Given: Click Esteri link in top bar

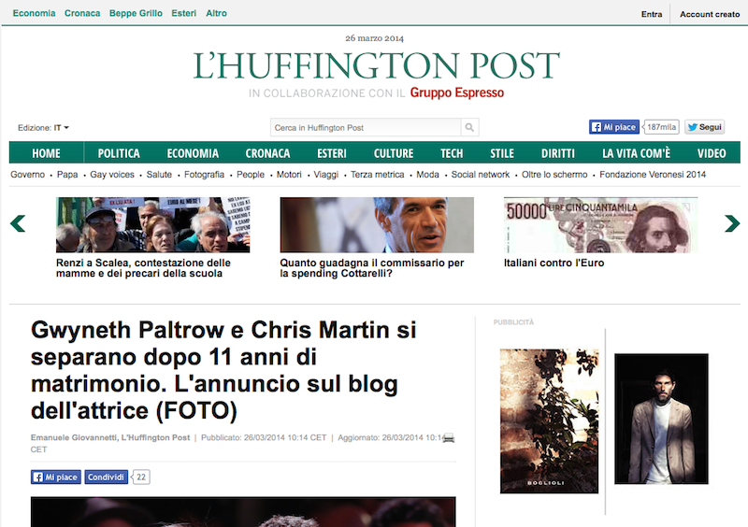Looking at the screenshot, I should coord(183,13).
